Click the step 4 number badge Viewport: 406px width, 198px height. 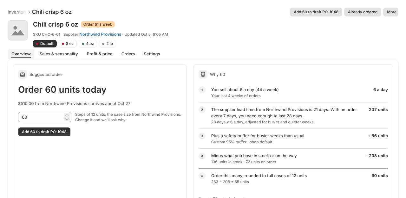point(202,156)
